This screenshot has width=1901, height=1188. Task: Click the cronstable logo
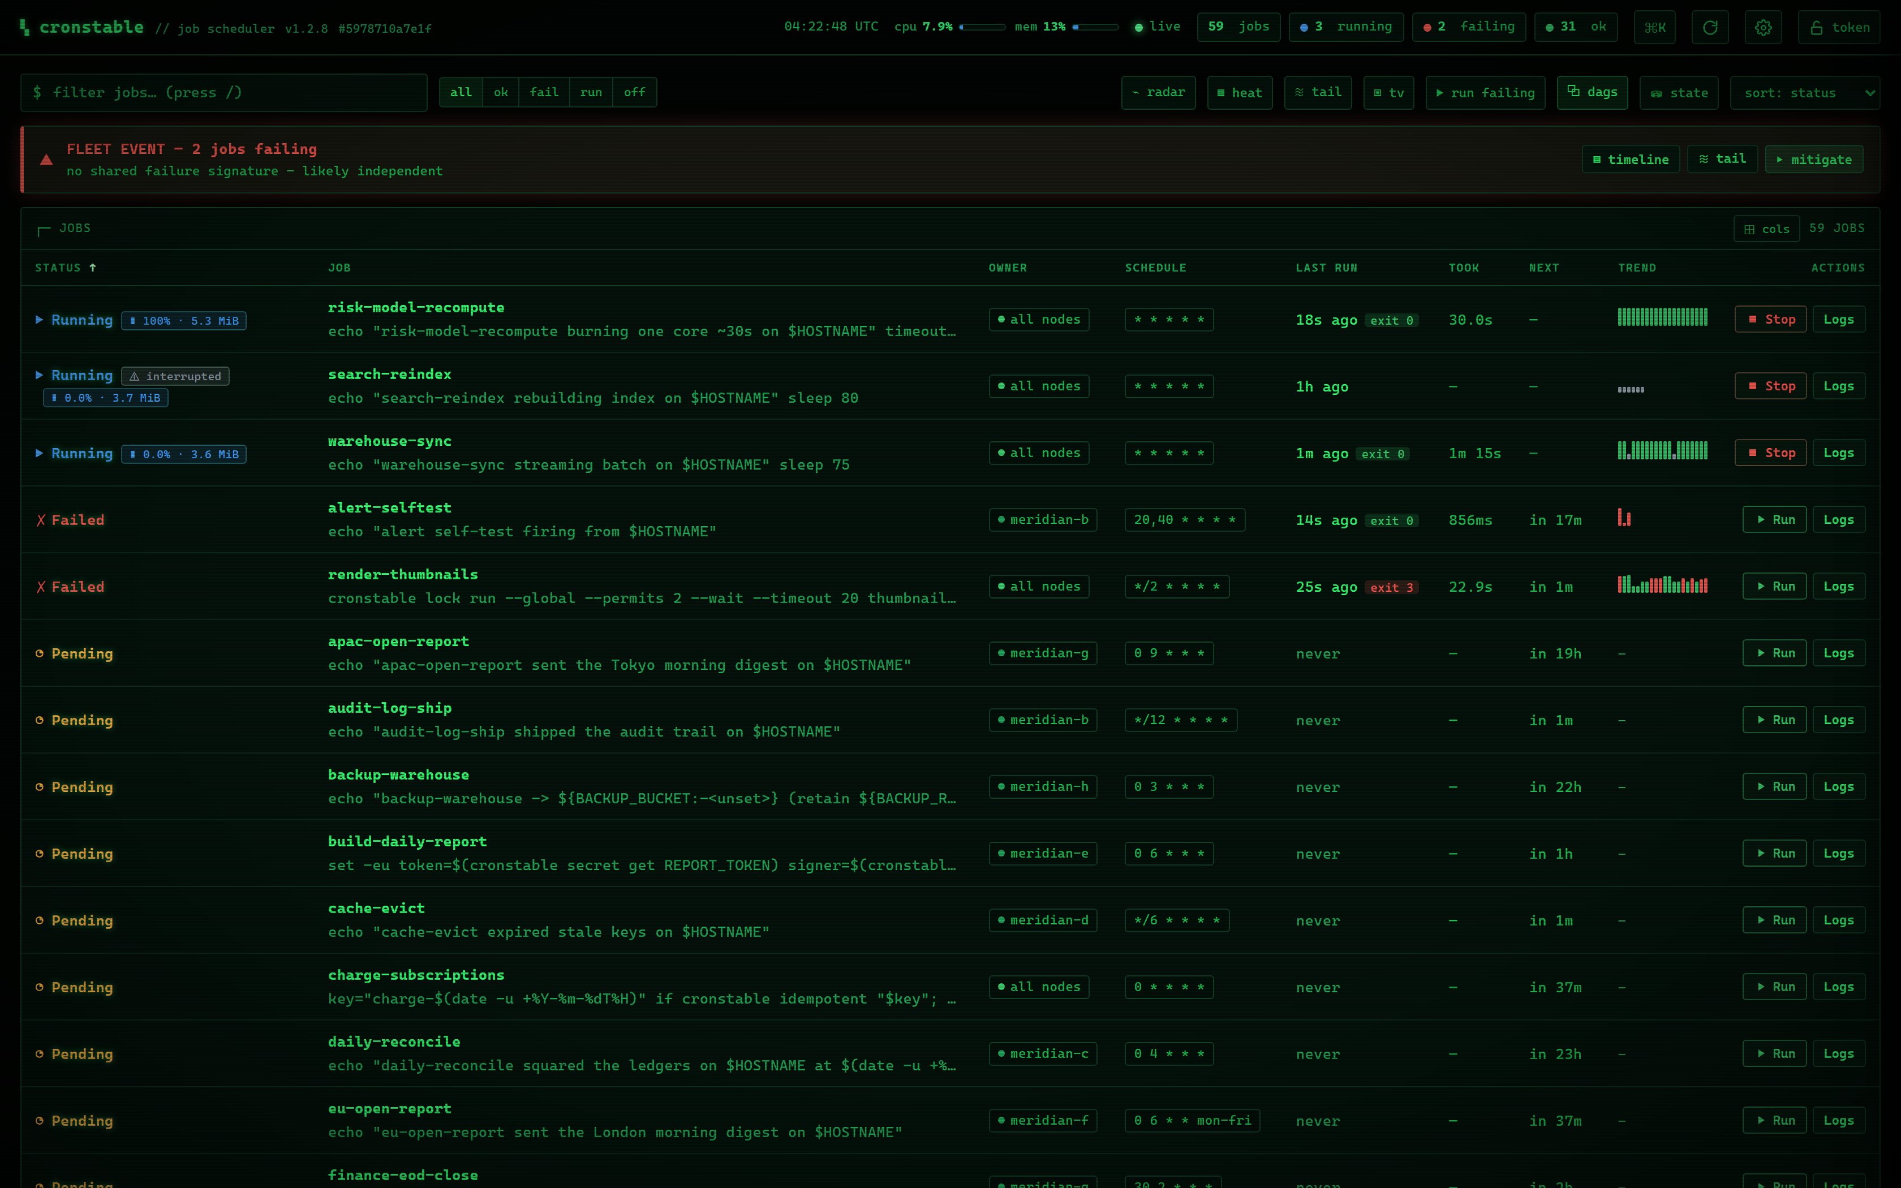coord(81,28)
